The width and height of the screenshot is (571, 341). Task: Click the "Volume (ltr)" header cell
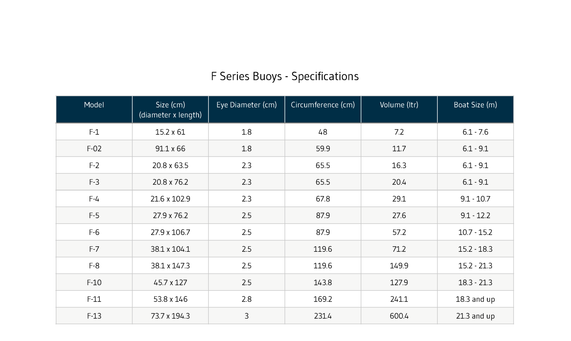point(399,105)
